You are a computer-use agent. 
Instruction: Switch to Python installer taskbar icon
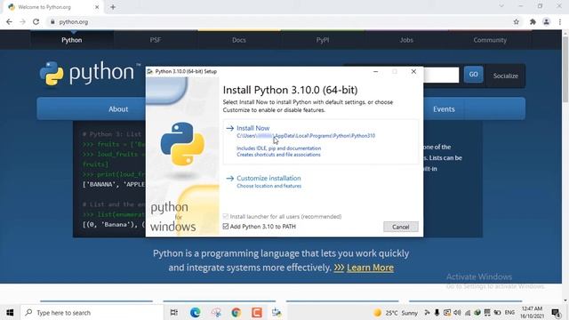[276, 312]
